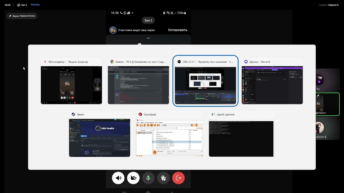The width and height of the screenshot is (344, 193).
Task: Collapse the panel with the down chevron
Action: [x=148, y=38]
